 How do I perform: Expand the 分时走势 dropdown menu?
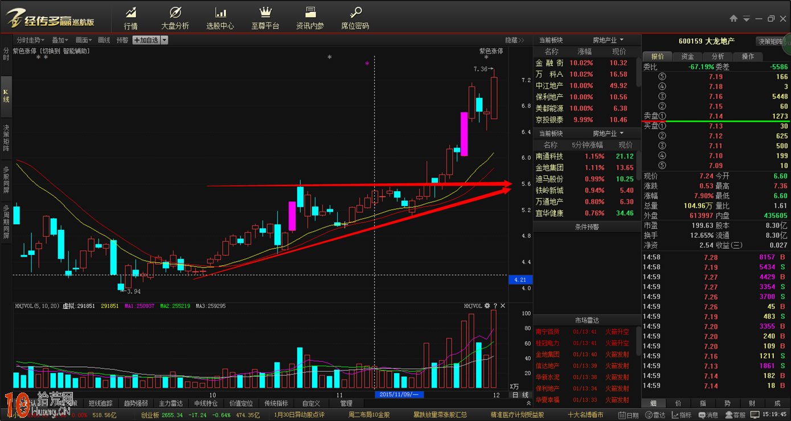31,40
